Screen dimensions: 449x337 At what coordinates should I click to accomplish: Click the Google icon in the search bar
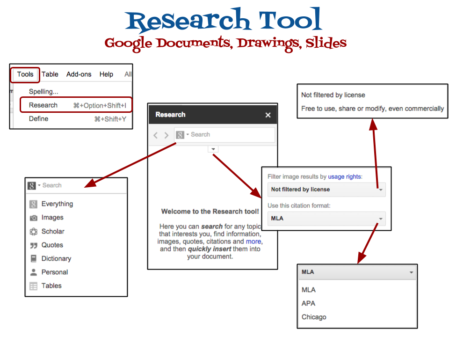click(180, 135)
